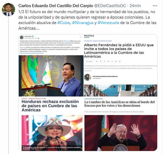
Task: Open the #Nicaragua hashtag
Action: point(83,23)
